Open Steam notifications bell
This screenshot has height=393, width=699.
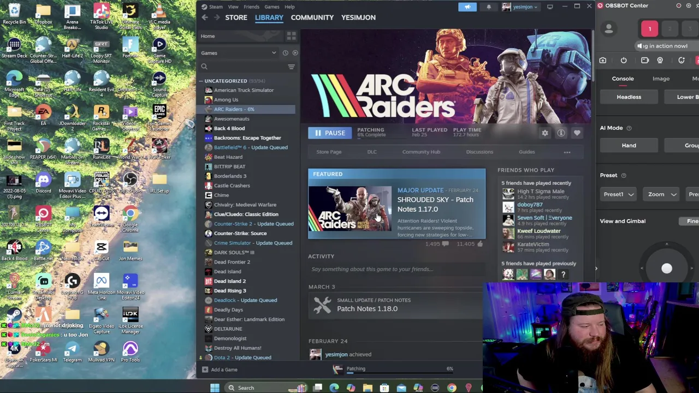(489, 7)
